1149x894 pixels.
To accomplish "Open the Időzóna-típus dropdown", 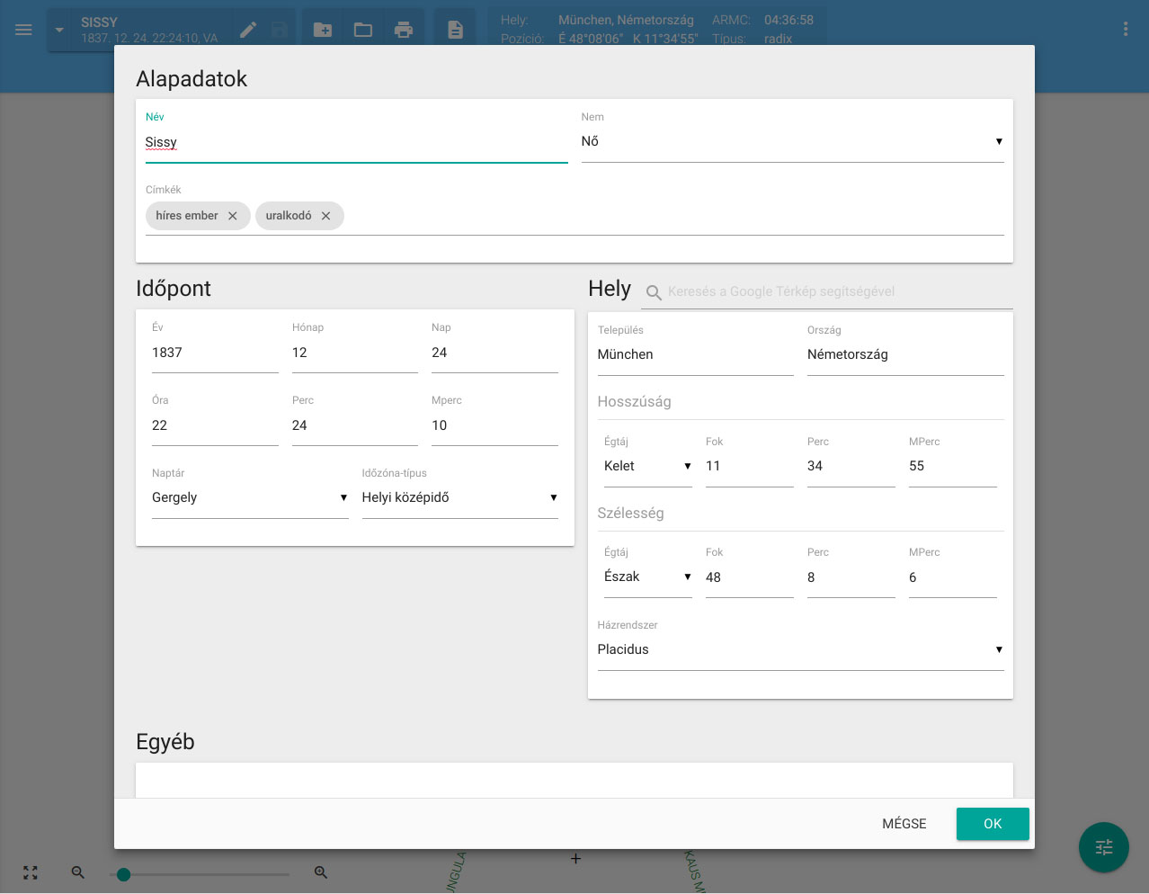I will coord(459,498).
